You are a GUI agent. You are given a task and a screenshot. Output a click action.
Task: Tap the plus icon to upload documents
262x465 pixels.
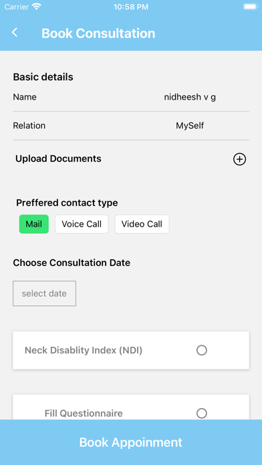239,159
